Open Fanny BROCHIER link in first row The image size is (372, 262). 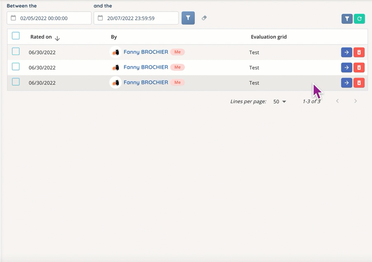click(146, 52)
